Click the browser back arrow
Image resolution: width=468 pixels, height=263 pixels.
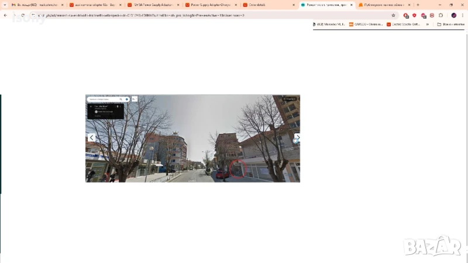click(5, 15)
